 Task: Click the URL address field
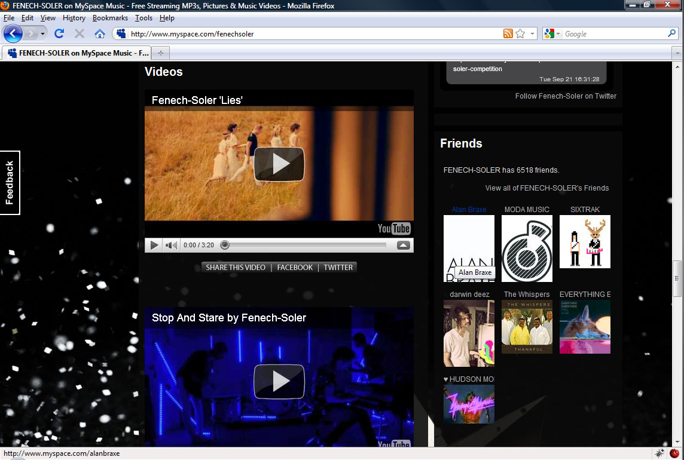315,33
